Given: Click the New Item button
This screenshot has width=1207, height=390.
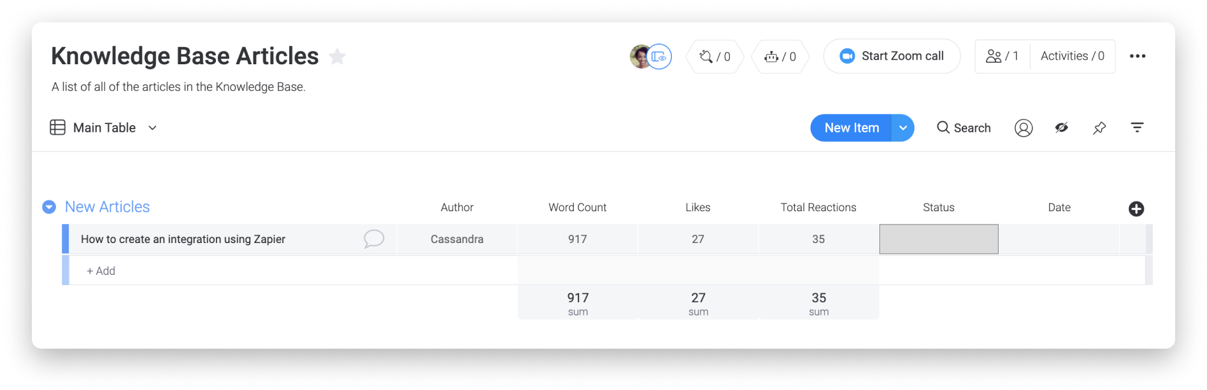Looking at the screenshot, I should click(851, 128).
